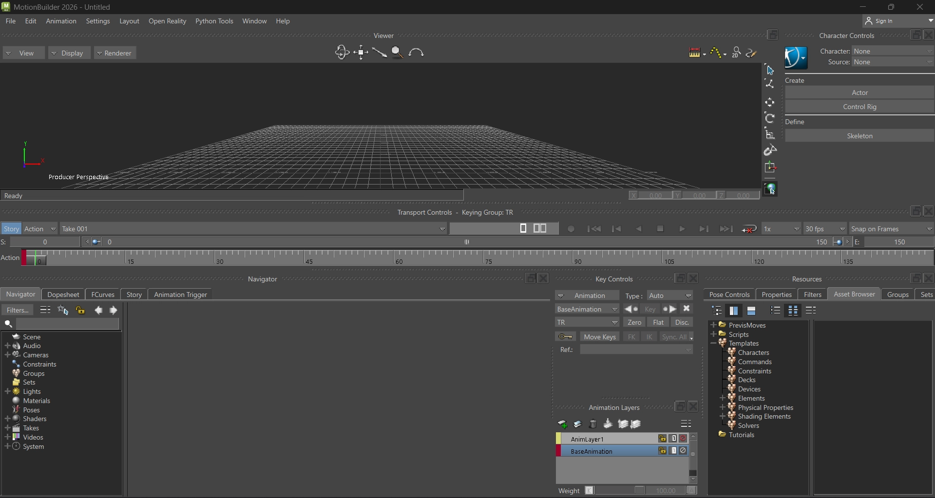
Task: Click the Zoom magnifier camera tool
Action: point(397,53)
